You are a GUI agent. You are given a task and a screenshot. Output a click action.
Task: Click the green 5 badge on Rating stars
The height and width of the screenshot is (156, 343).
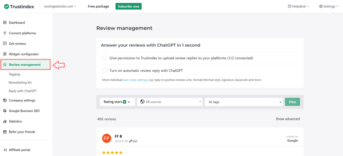[x=125, y=102]
